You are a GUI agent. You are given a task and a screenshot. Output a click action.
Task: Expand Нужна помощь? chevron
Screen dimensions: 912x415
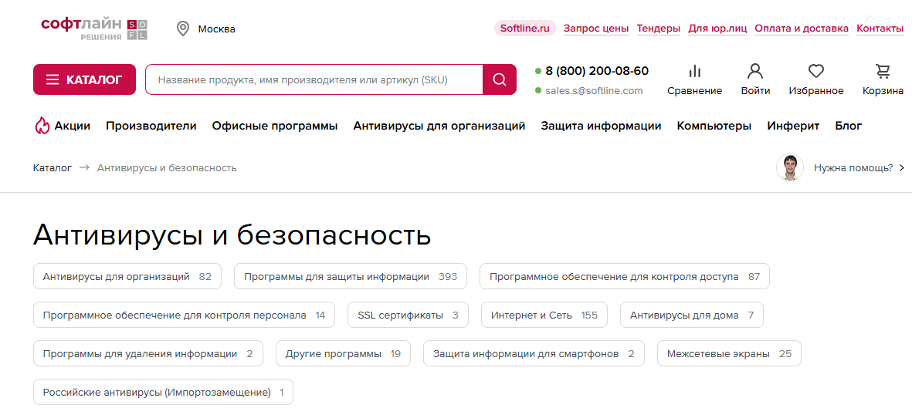(901, 168)
